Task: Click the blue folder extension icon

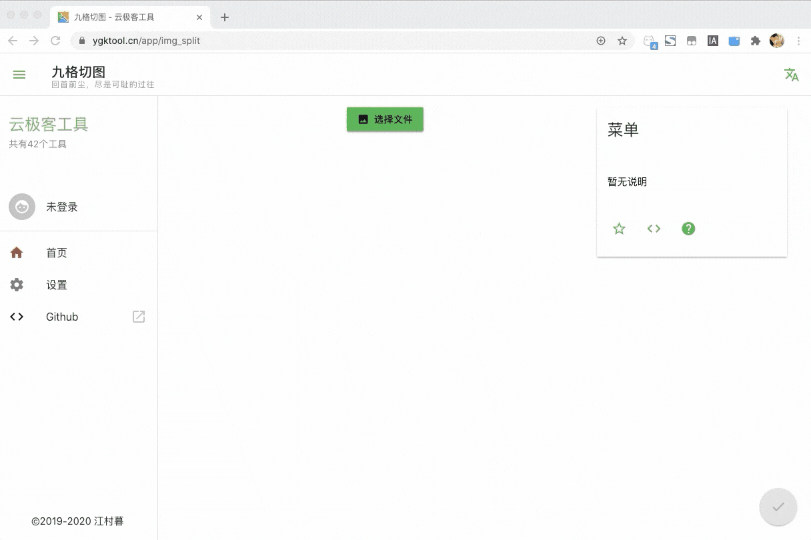Action: point(734,41)
